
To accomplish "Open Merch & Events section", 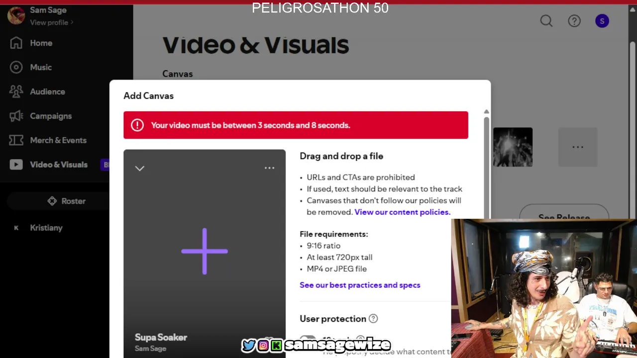I will (48, 140).
